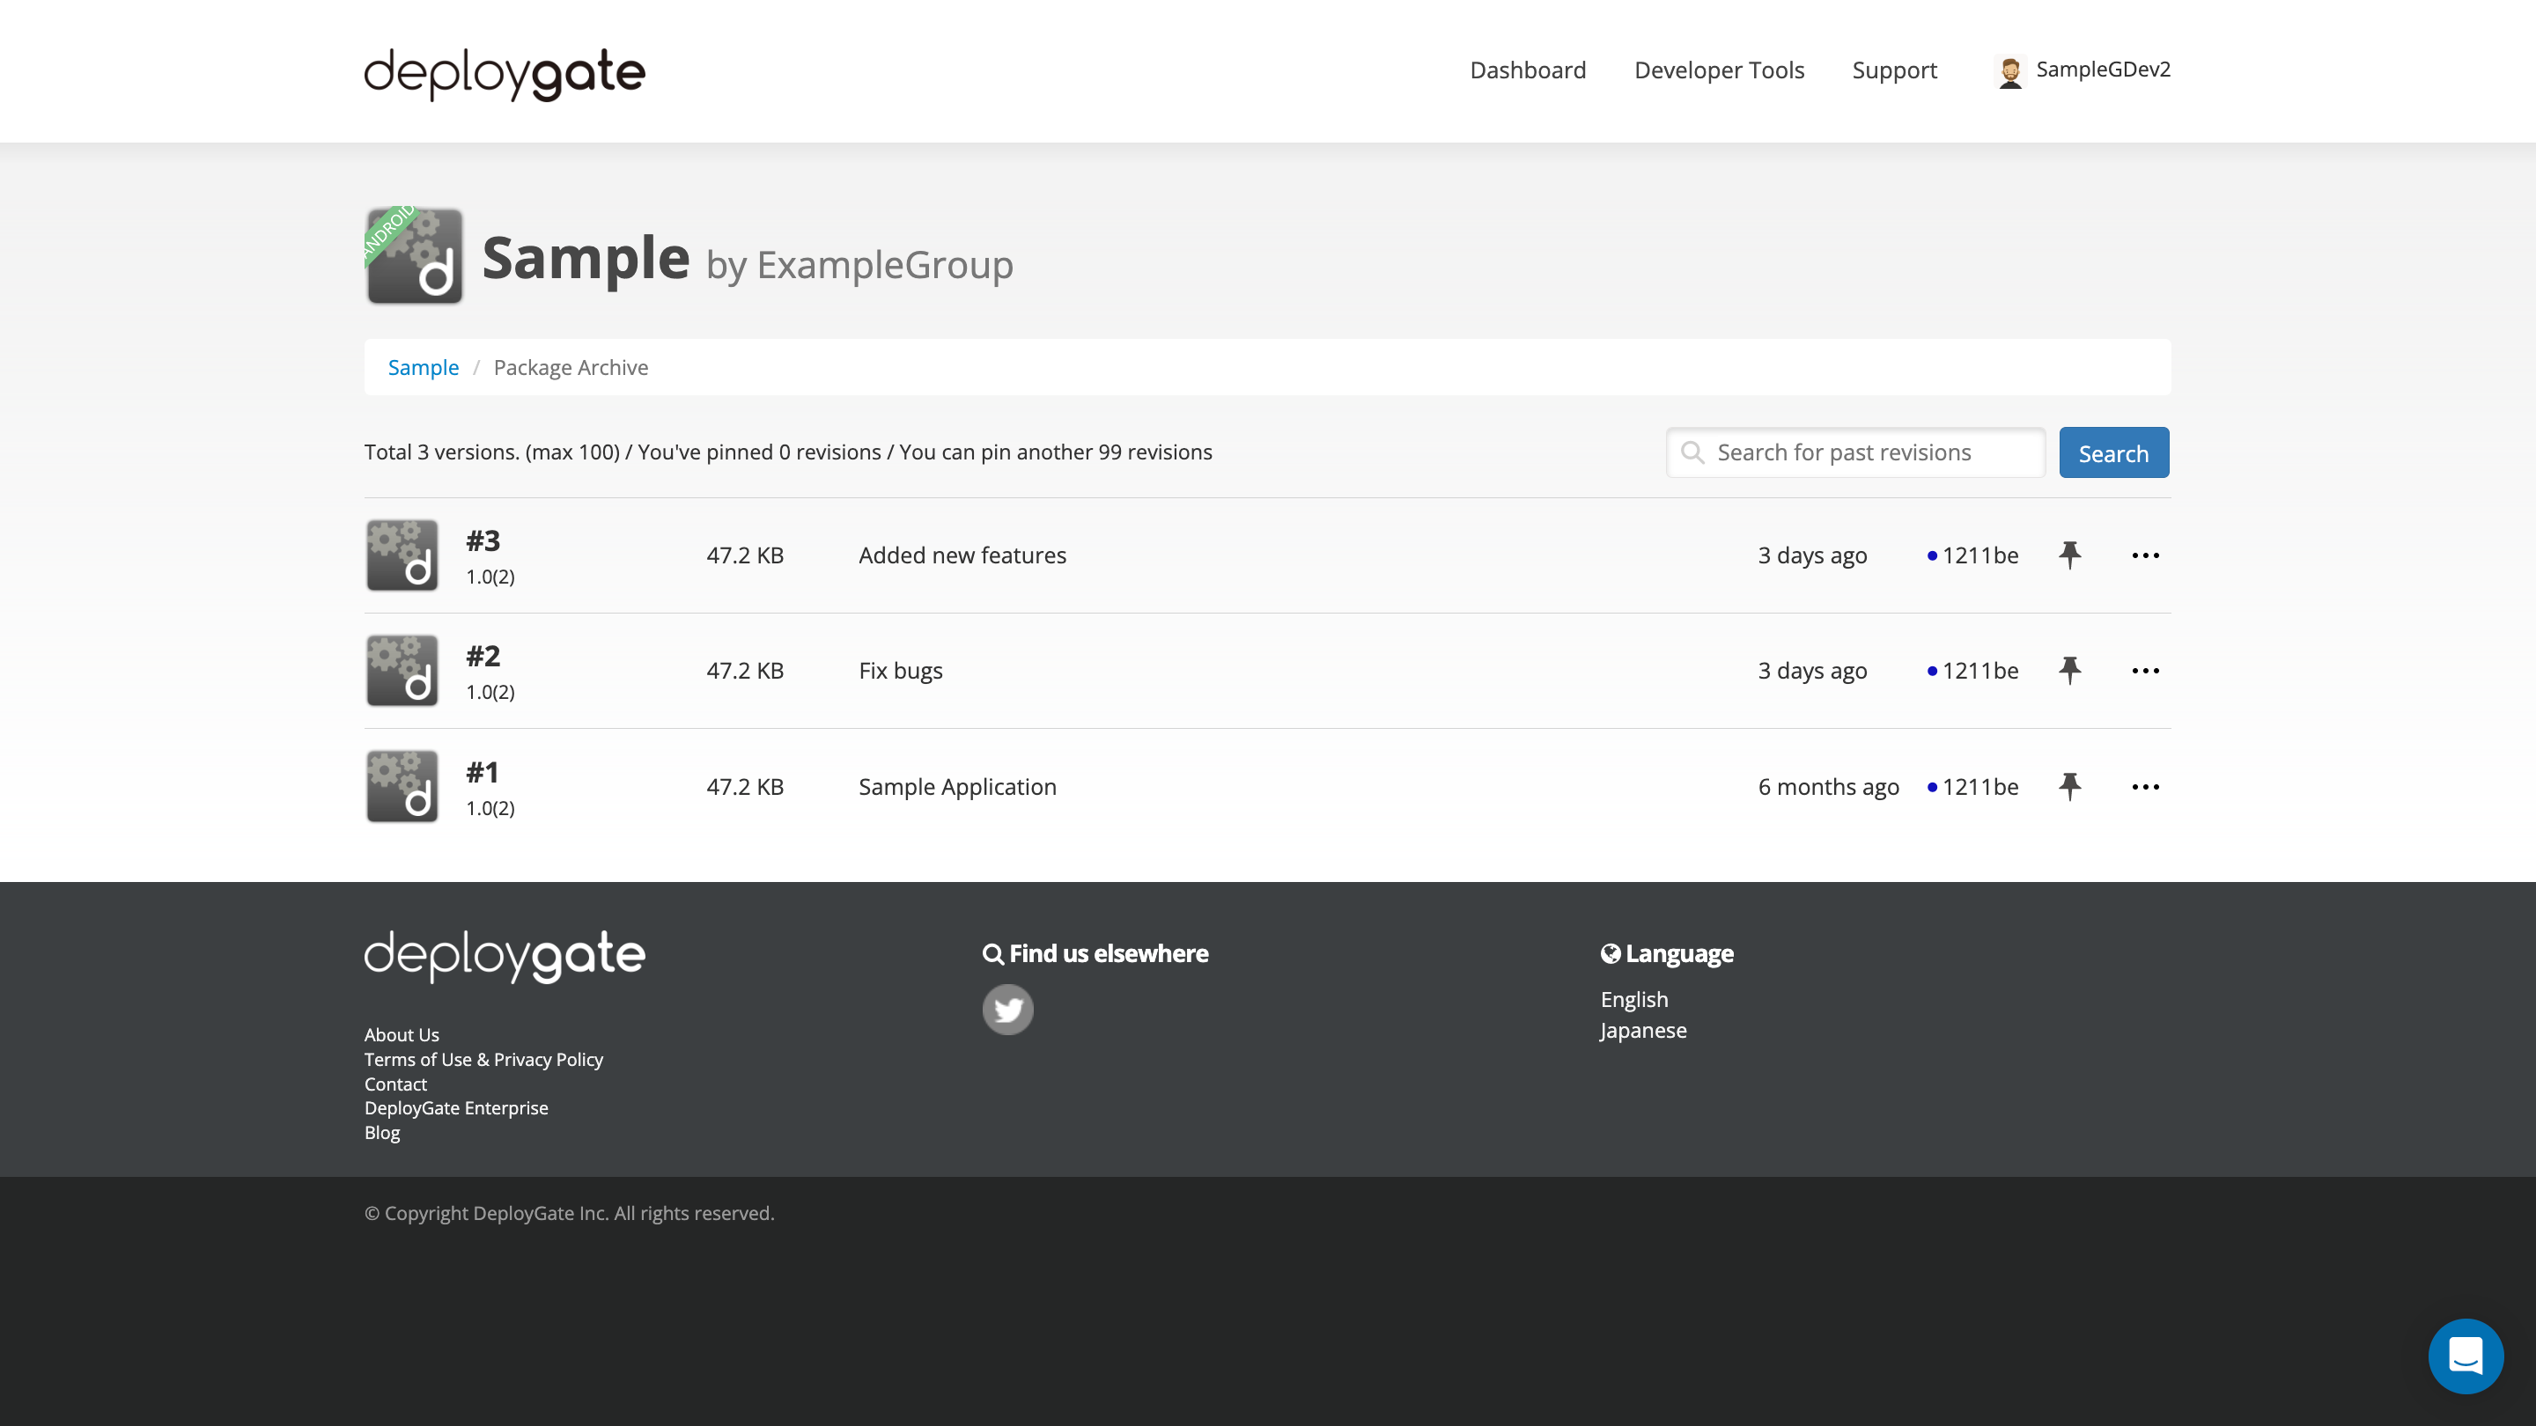Click the revision #2 thumbnail icon
The width and height of the screenshot is (2536, 1426).
click(402, 670)
